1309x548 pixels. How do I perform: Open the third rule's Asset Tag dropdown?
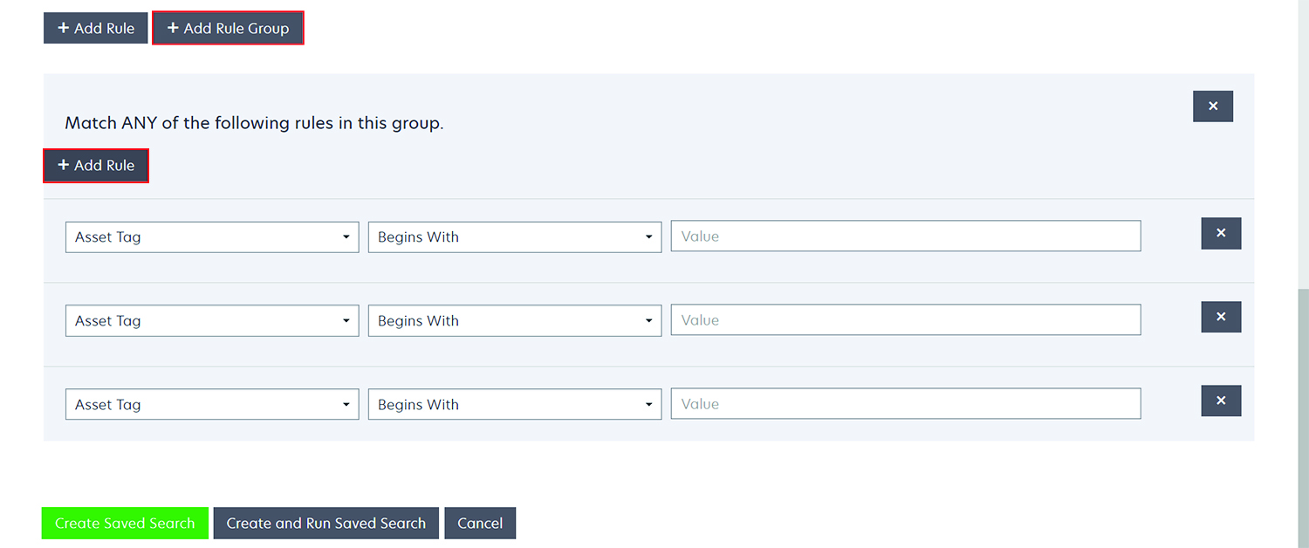(212, 405)
